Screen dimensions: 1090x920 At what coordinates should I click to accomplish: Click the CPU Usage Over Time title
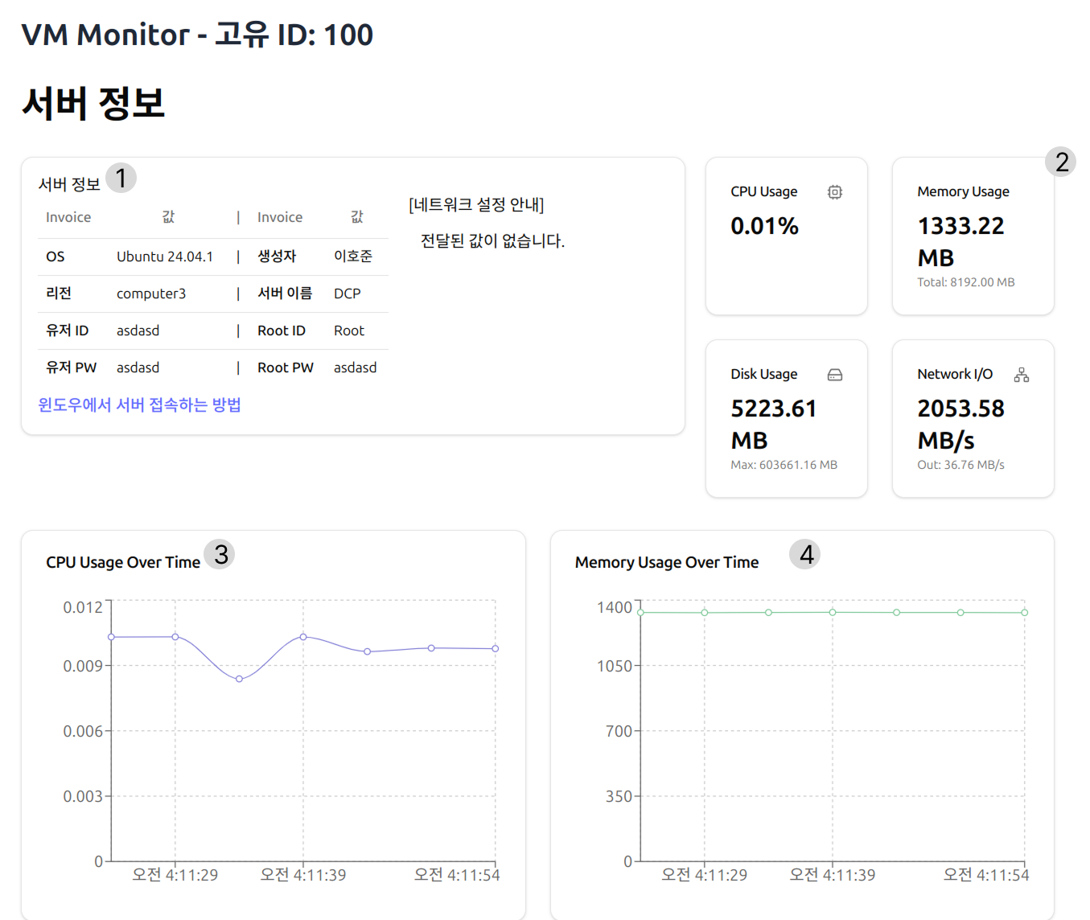pyautogui.click(x=123, y=562)
